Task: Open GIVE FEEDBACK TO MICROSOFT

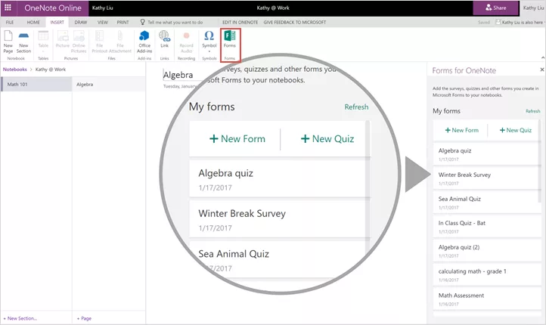Action: (295, 22)
